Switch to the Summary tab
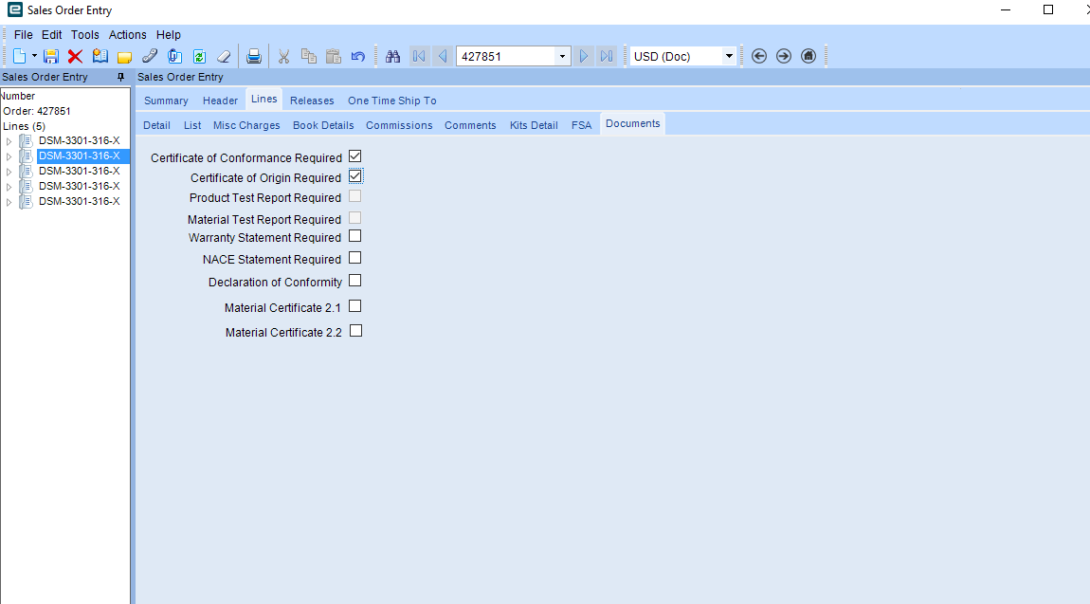 pyautogui.click(x=166, y=101)
